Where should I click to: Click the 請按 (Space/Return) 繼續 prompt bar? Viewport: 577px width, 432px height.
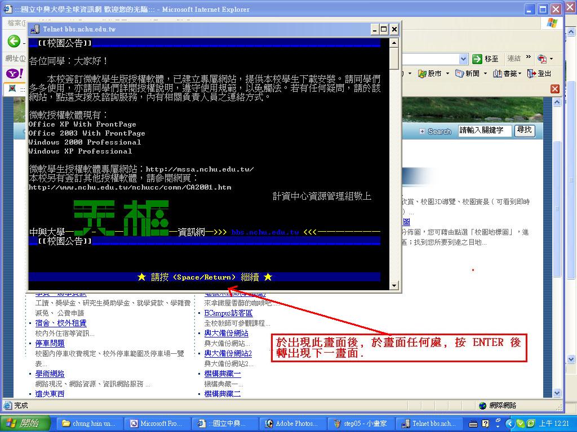(x=205, y=277)
